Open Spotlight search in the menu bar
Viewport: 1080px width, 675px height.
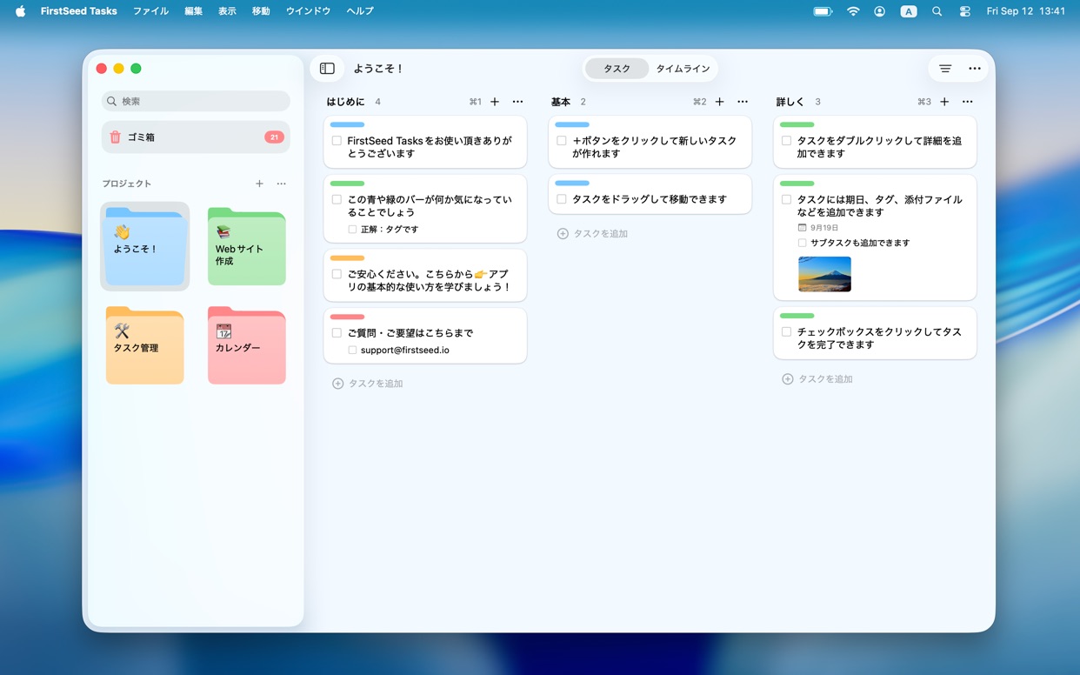pyautogui.click(x=937, y=11)
